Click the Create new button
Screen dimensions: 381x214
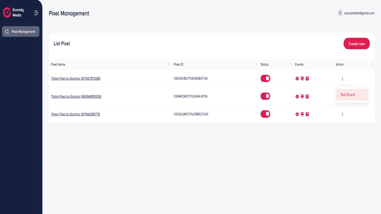[356, 44]
